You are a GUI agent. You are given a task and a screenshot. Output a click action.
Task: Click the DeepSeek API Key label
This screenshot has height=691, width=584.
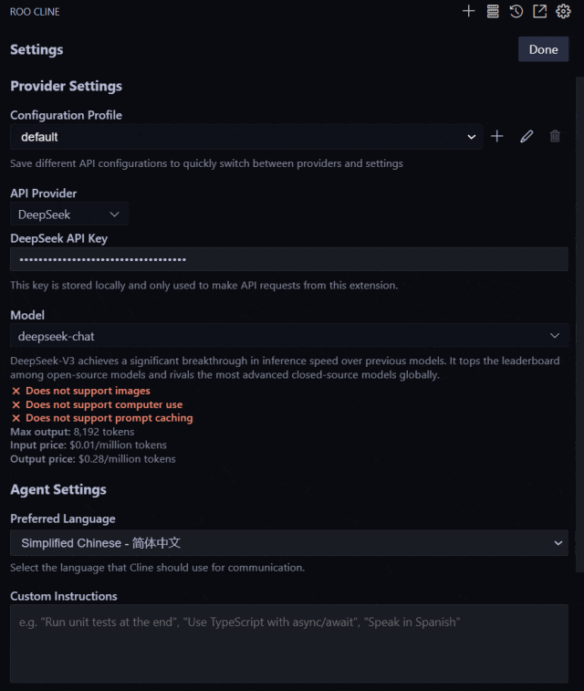pos(59,238)
